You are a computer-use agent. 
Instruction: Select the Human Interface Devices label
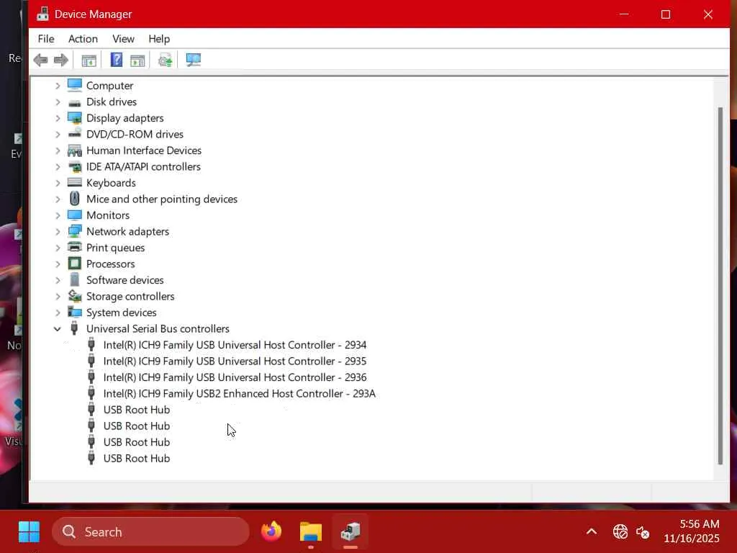coord(144,150)
